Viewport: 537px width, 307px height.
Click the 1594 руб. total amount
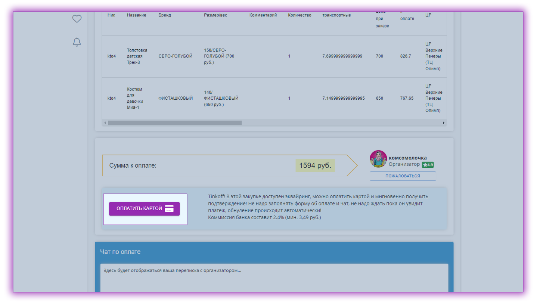[x=315, y=165]
